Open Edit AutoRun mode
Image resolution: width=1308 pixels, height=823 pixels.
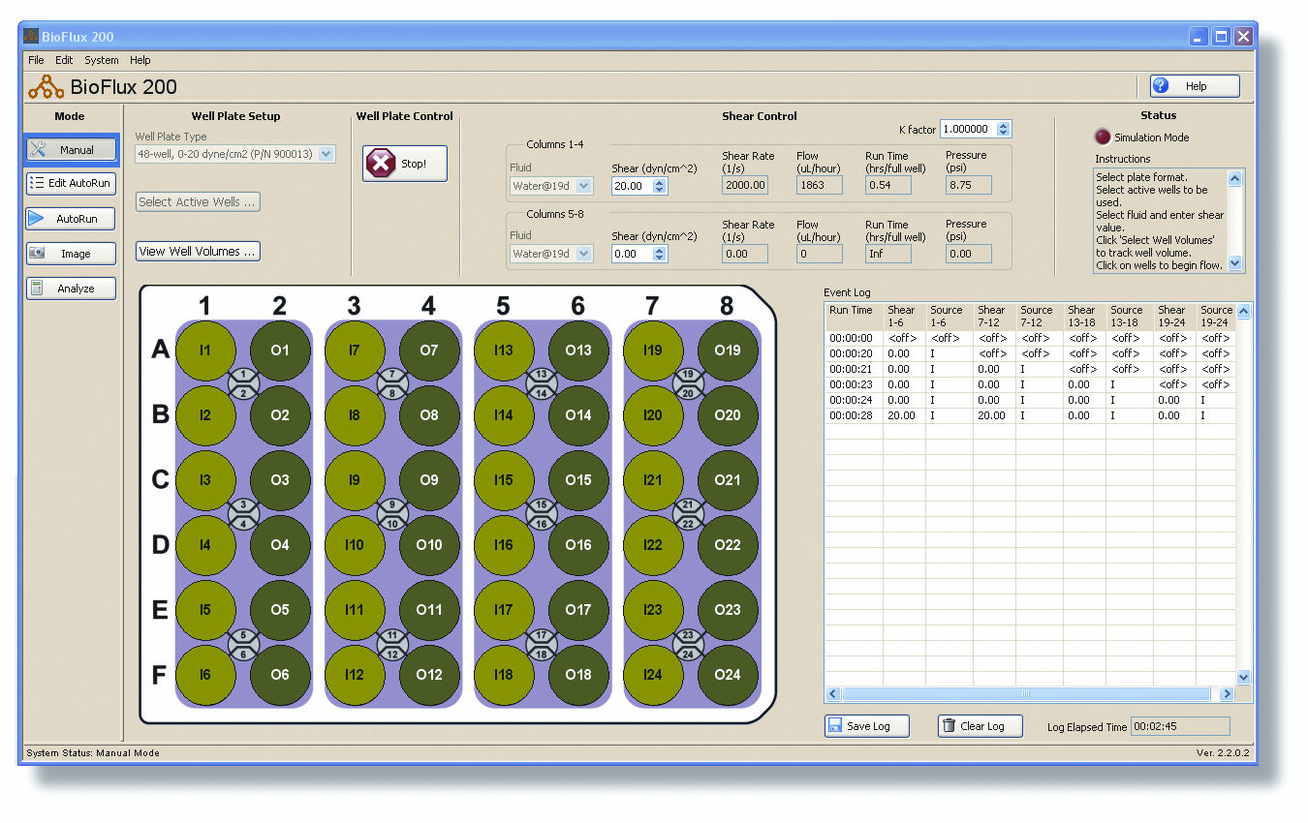click(x=71, y=183)
